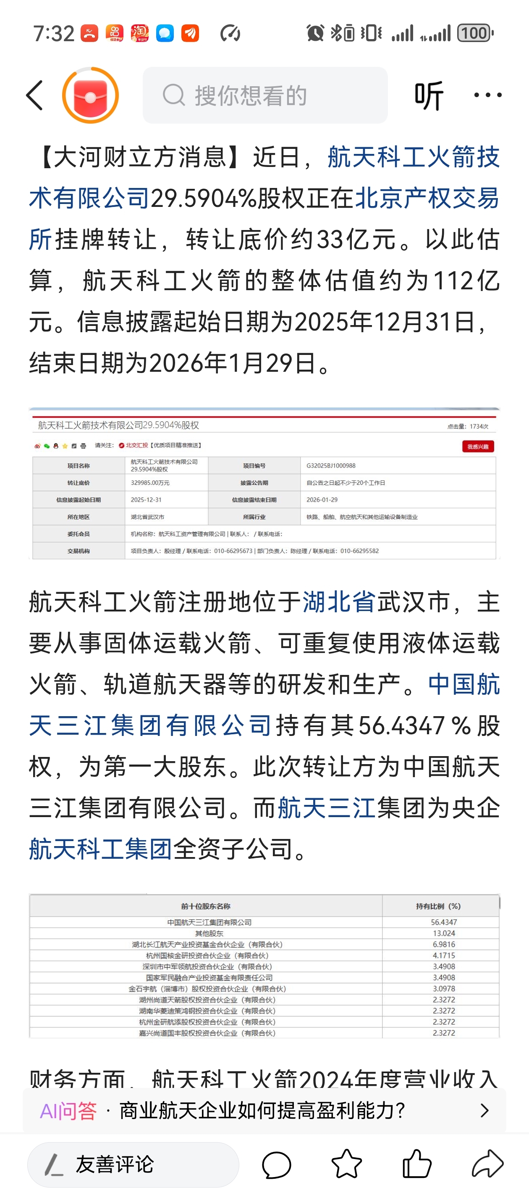Tap the '听' listen button
Viewport: 529px width, 1196px height.
pyautogui.click(x=429, y=95)
